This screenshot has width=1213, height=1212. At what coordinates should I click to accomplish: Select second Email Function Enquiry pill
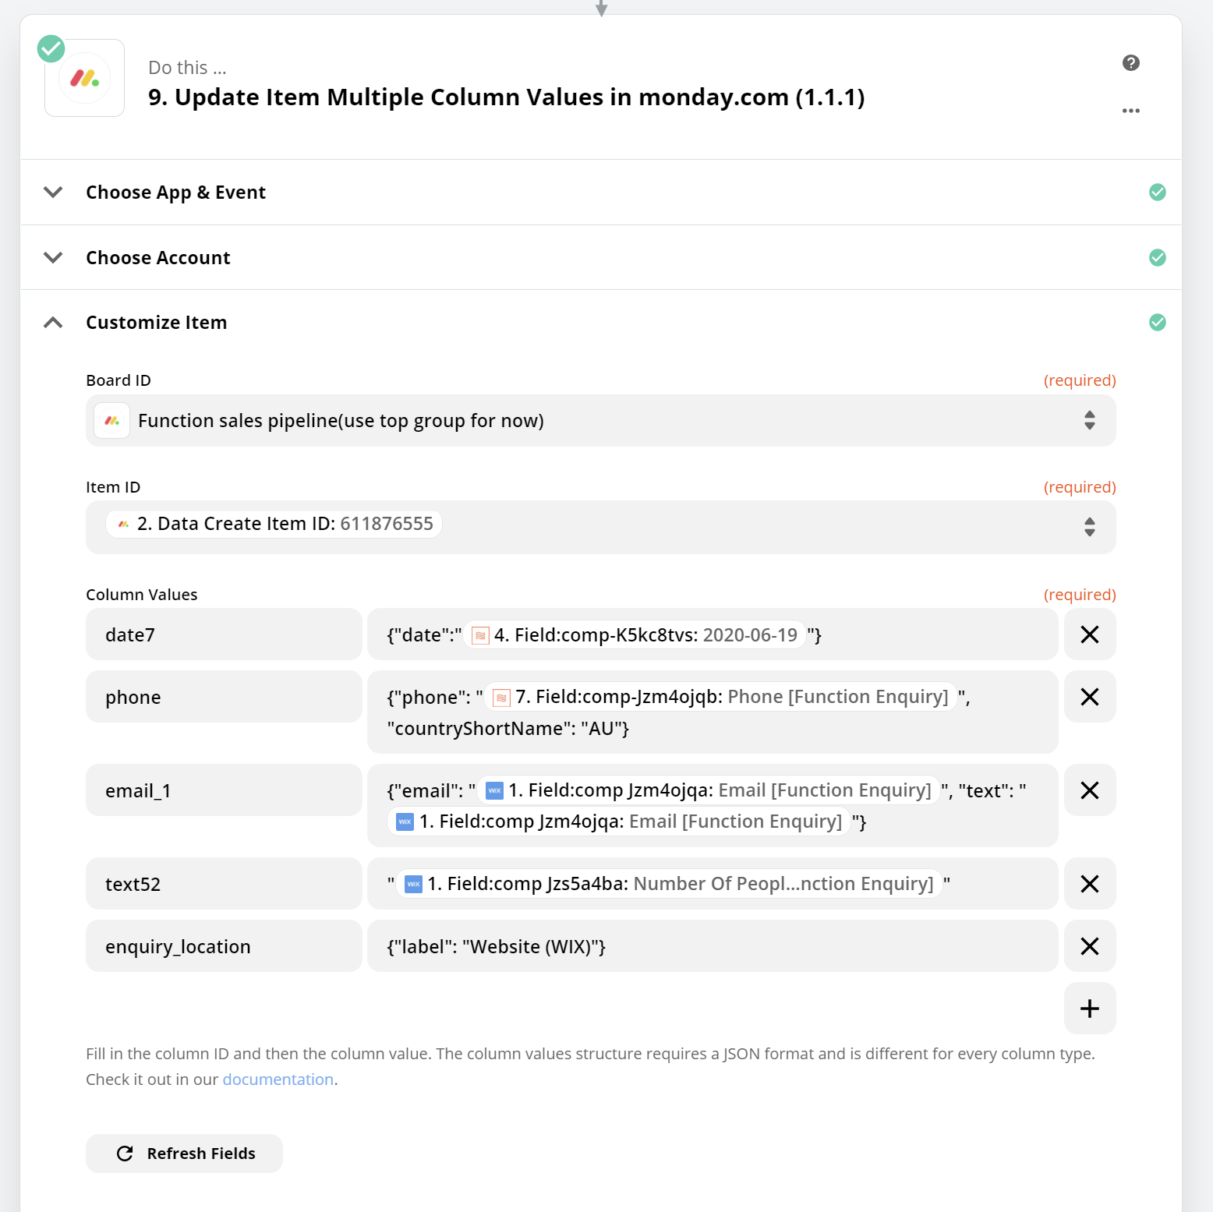(619, 822)
